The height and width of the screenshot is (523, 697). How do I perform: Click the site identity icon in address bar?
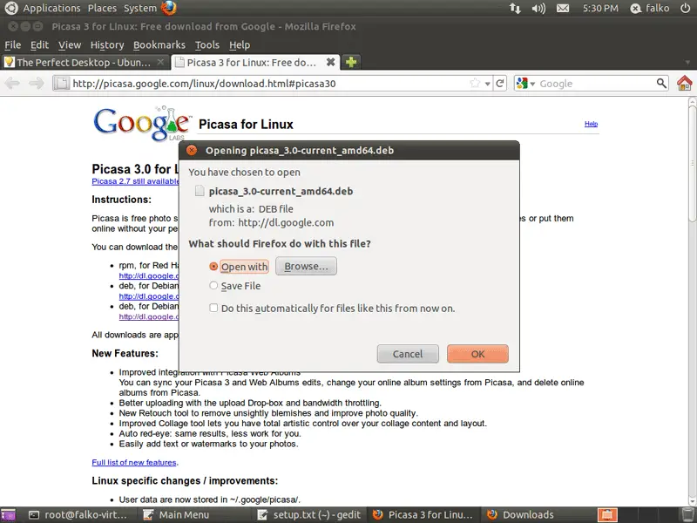pos(62,83)
